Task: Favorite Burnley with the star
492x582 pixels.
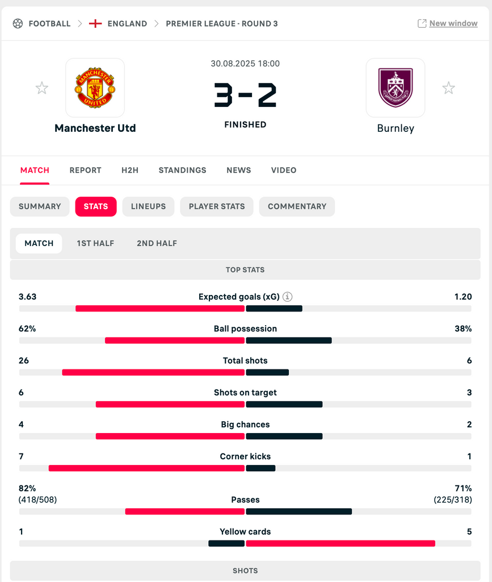Action: (448, 88)
